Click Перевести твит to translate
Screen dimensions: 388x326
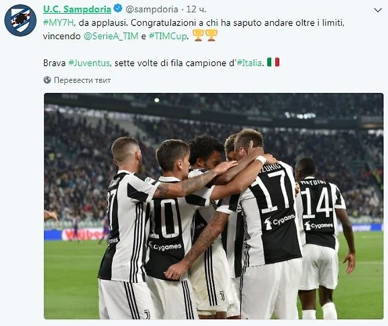click(x=82, y=80)
